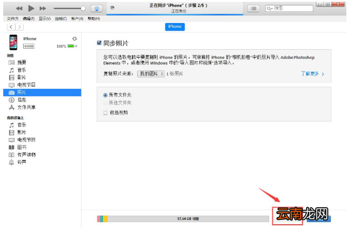Screen dimensions: 348x229
Task: Click the fast forward next button
Action: (x=43, y=9)
